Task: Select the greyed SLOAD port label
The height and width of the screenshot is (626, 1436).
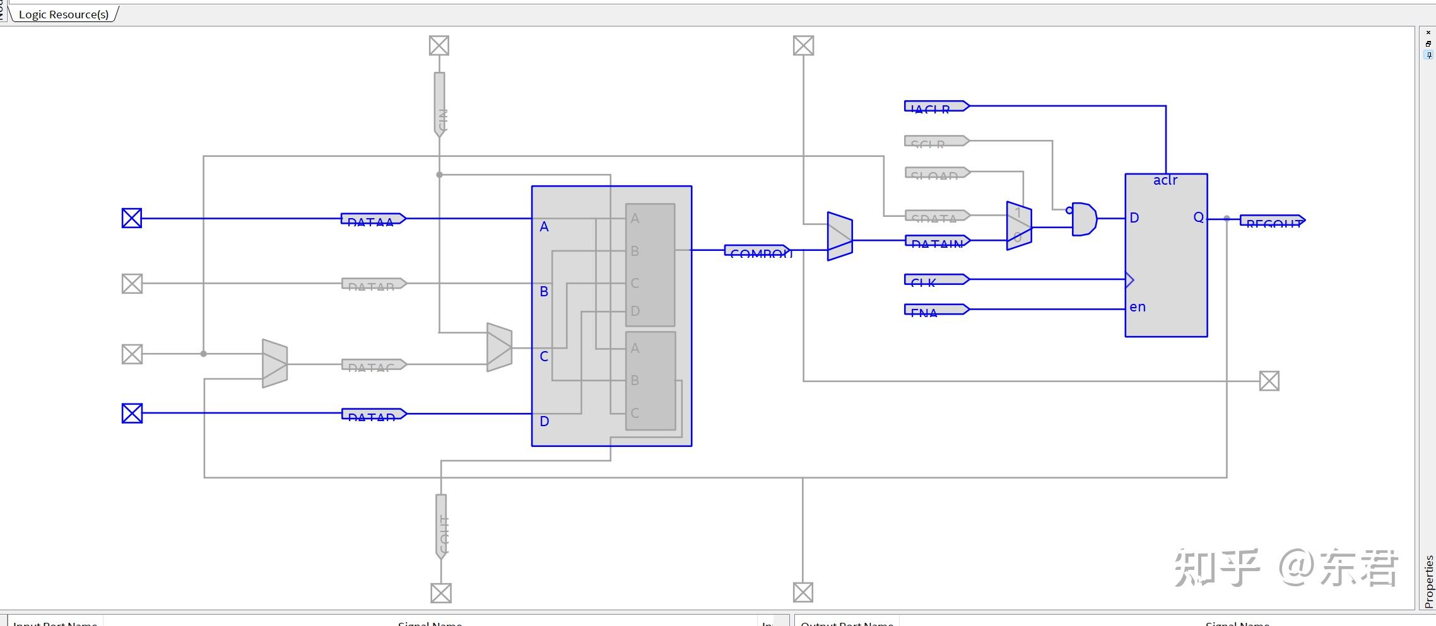Action: [937, 172]
